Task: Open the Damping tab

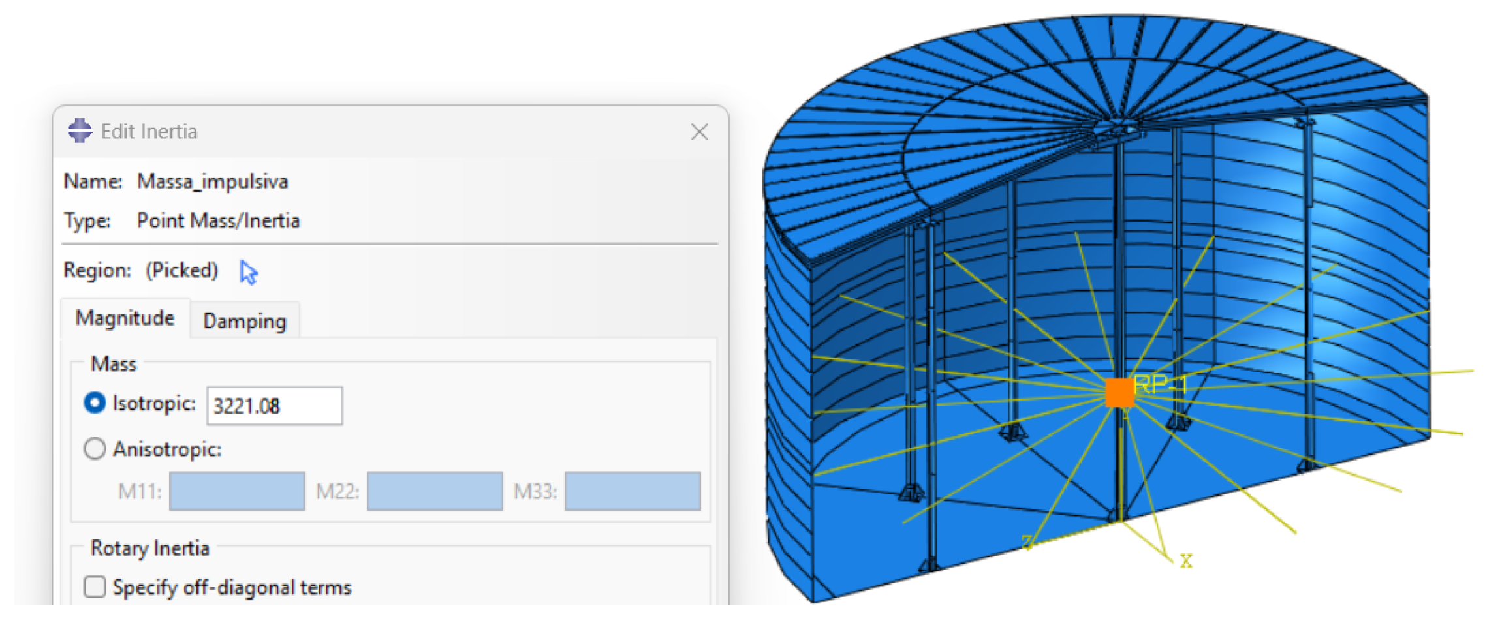Action: click(x=245, y=321)
